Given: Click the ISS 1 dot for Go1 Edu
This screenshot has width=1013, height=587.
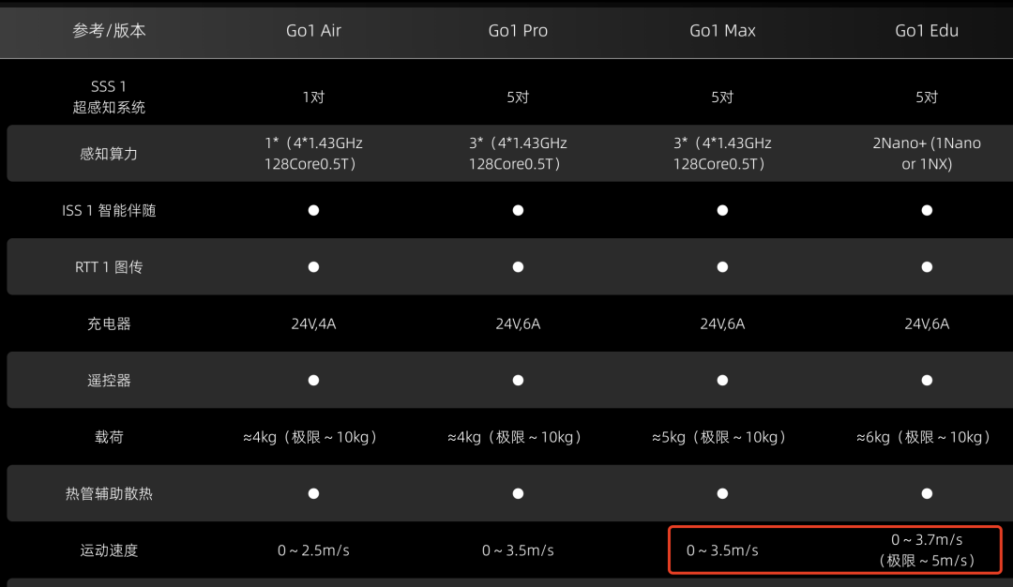Looking at the screenshot, I should coord(927,210).
